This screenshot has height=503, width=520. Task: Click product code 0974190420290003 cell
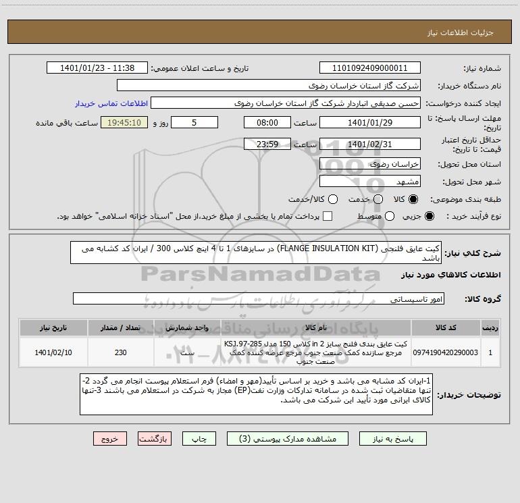446,352
